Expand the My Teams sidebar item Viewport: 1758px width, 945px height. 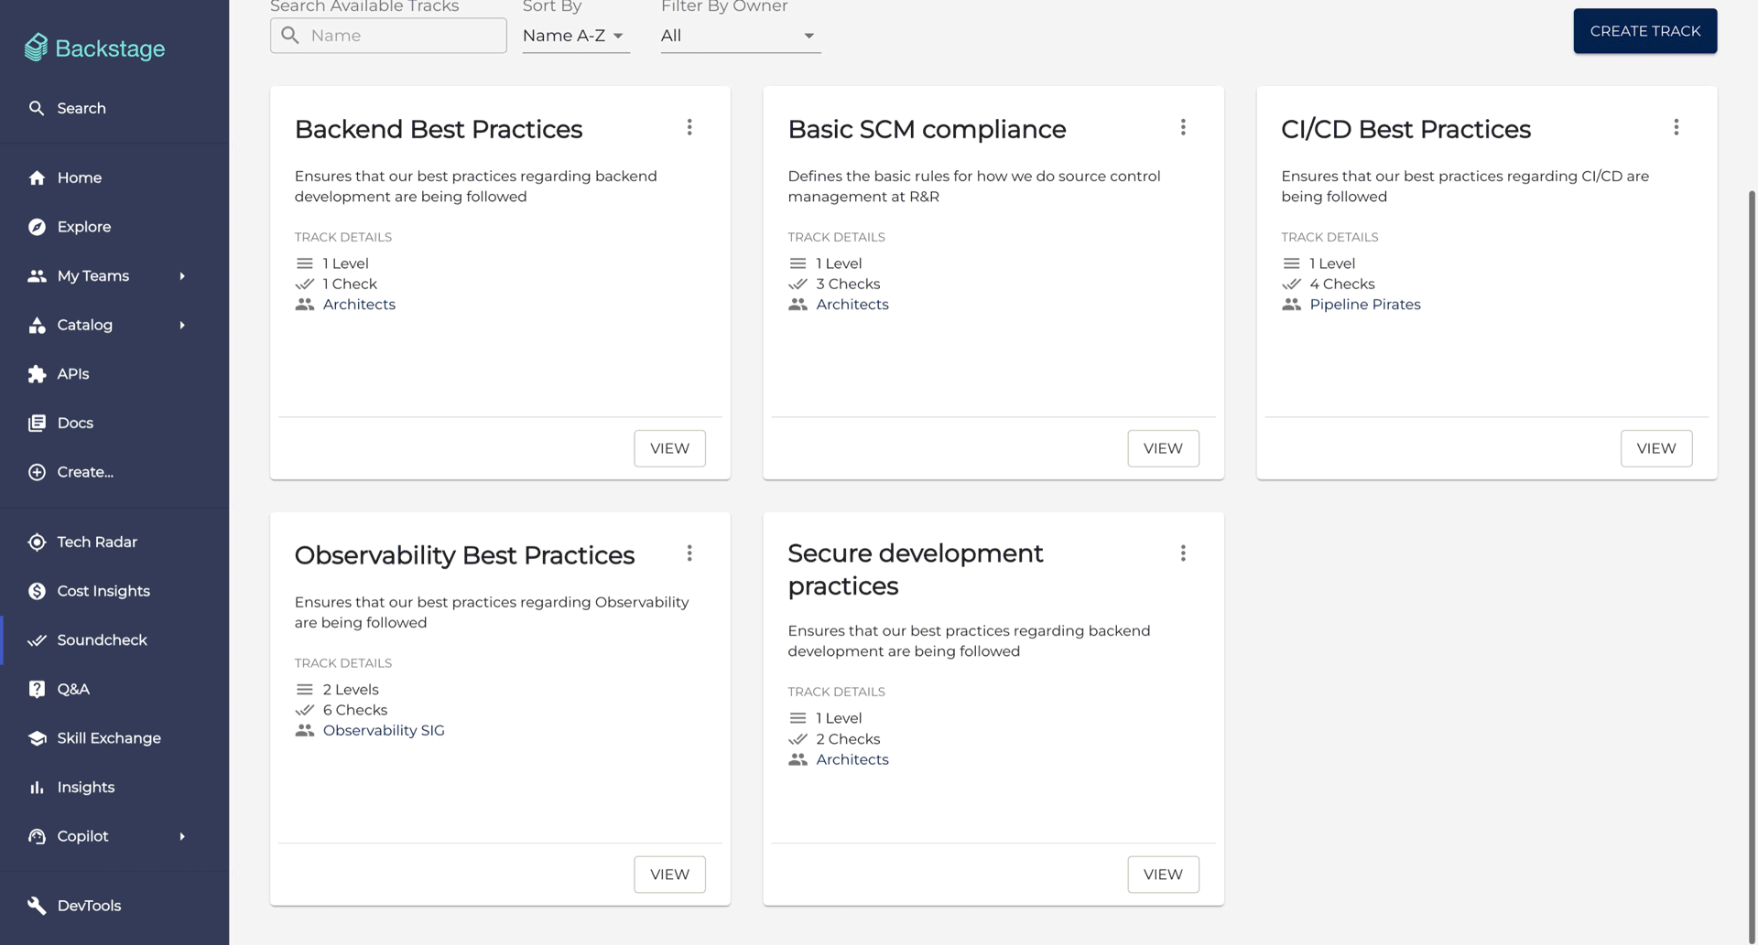182,275
